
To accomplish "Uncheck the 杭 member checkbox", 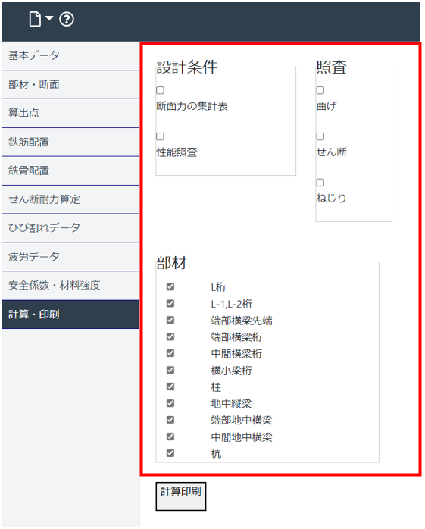I will point(170,453).
